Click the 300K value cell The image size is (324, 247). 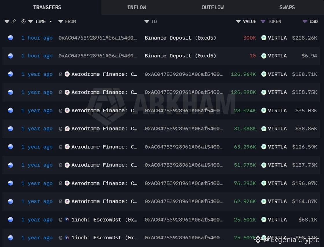click(249, 38)
